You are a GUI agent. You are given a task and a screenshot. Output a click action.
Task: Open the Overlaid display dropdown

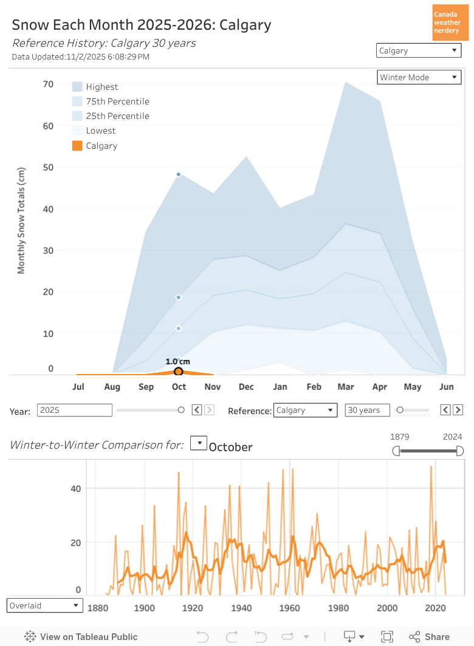[44, 605]
